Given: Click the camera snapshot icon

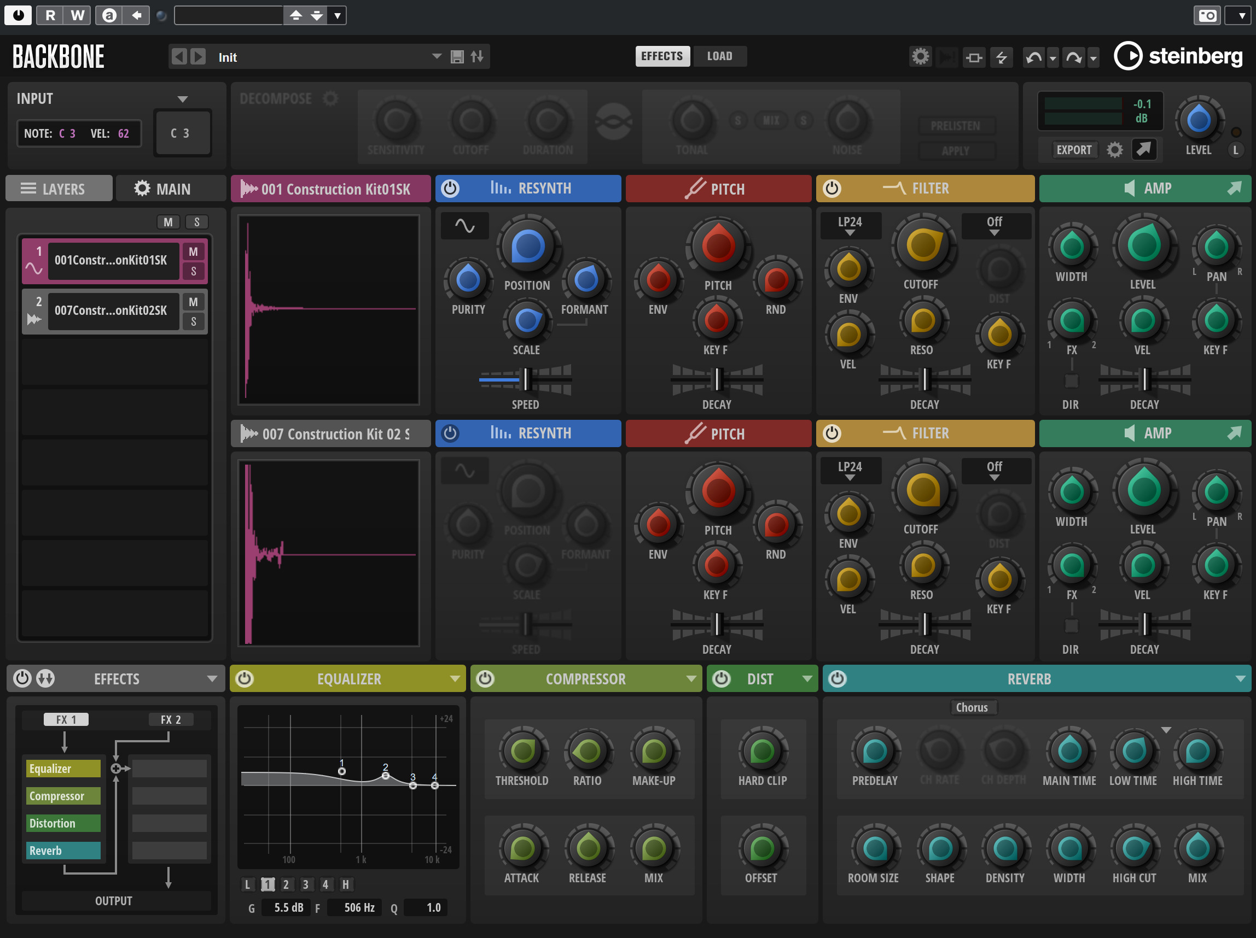Looking at the screenshot, I should tap(1207, 15).
